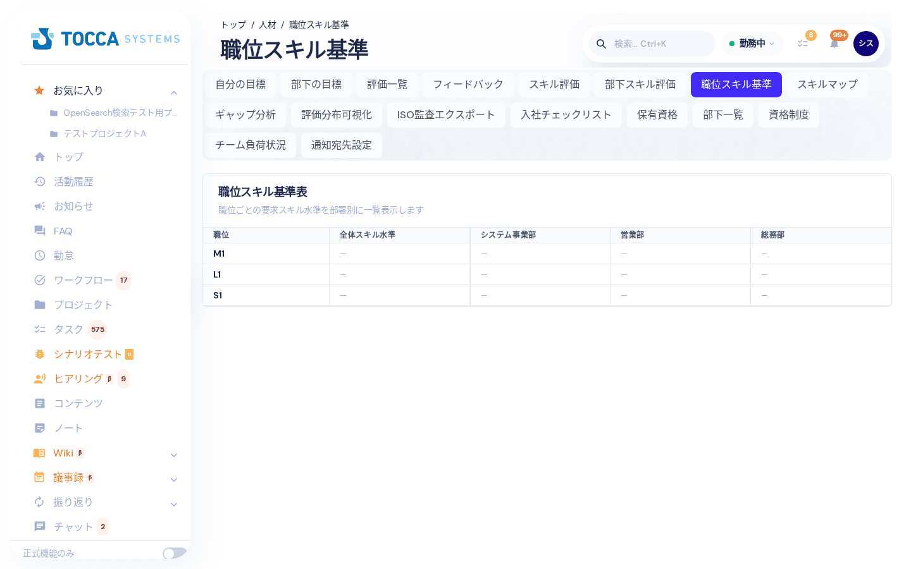Screen dimensions: 911x569
Task: Toggle the 正式機能のみ switch
Action: [175, 553]
